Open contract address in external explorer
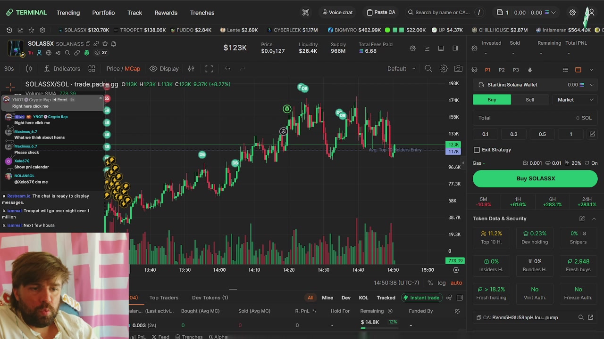604x339 pixels. coord(590,318)
